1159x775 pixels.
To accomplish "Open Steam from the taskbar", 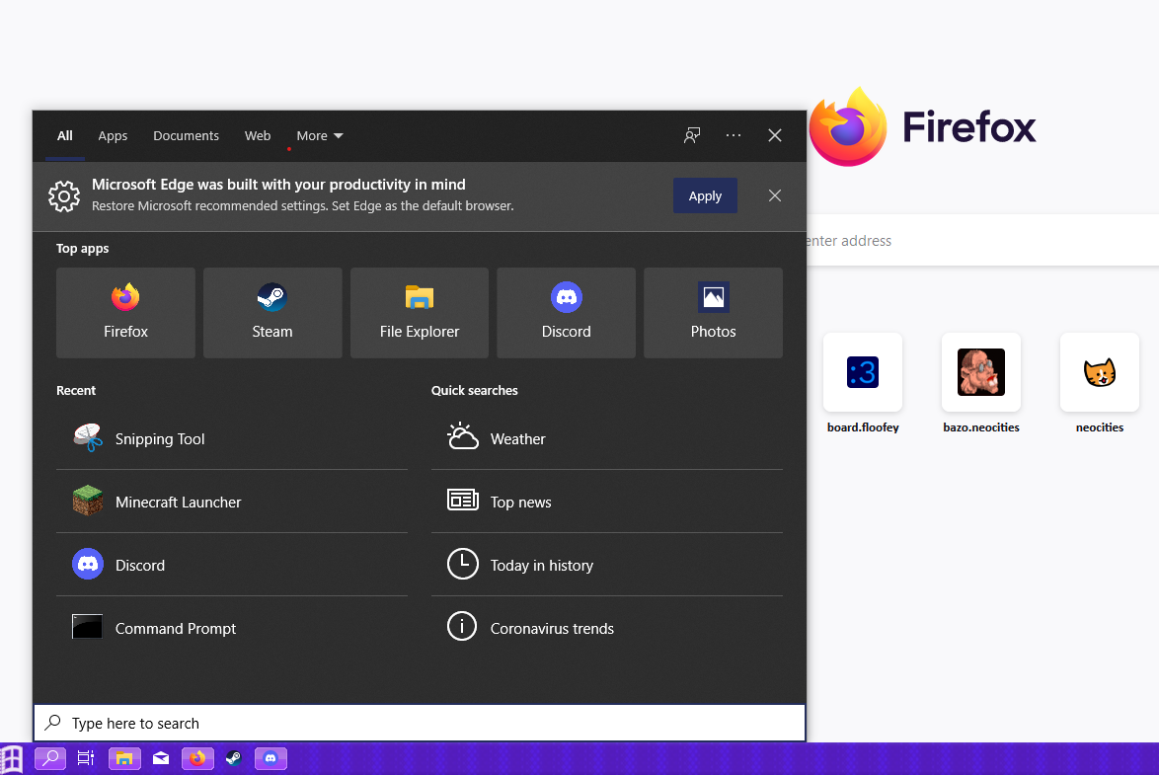I will pyautogui.click(x=234, y=759).
